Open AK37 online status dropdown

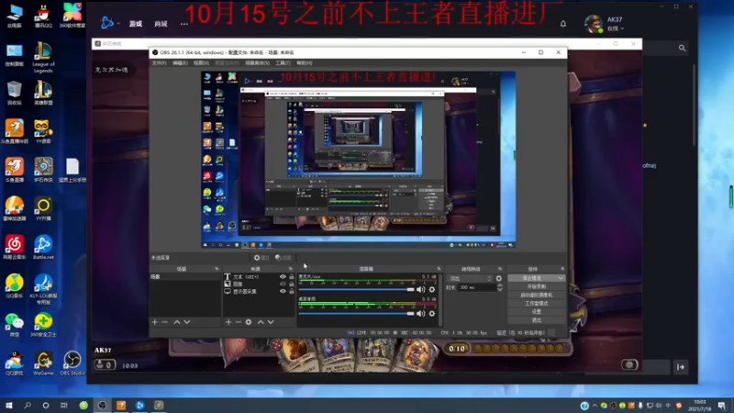click(x=616, y=28)
